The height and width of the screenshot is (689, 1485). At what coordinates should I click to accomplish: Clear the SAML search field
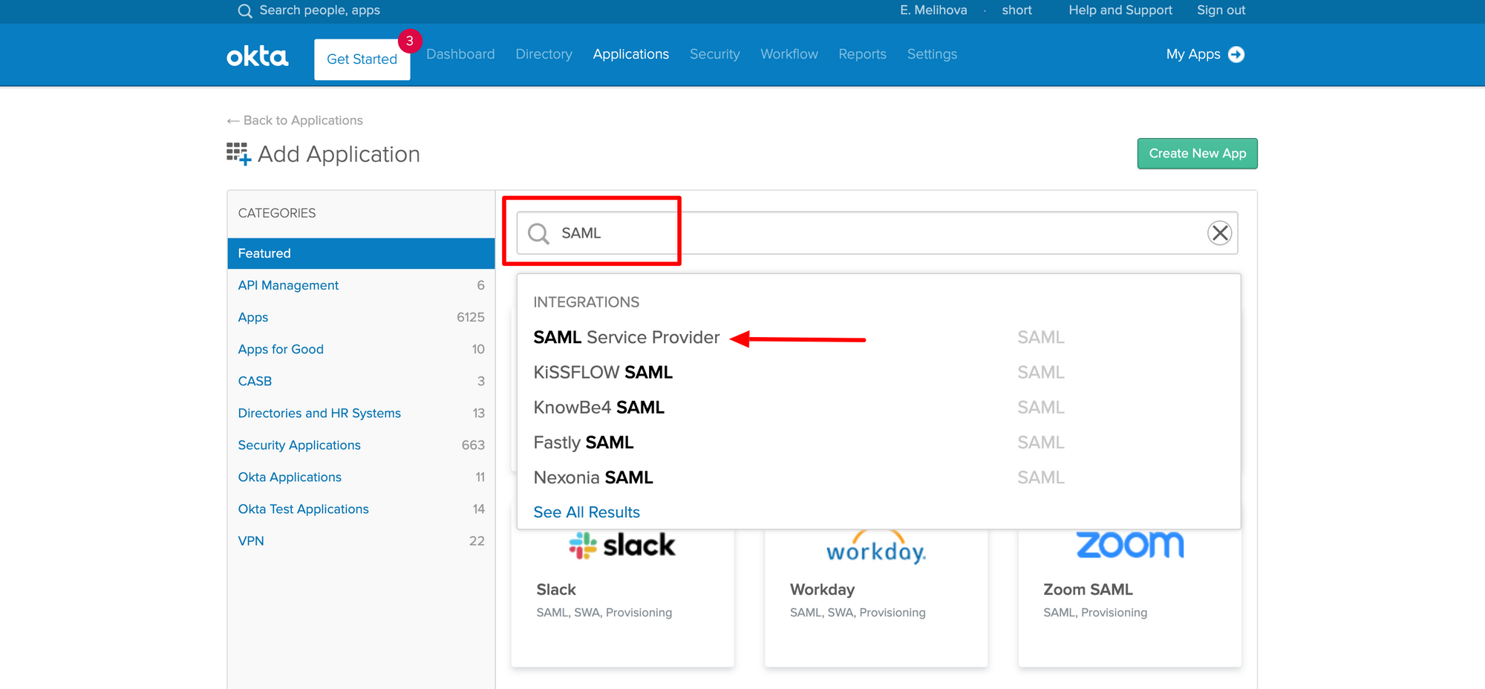pyautogui.click(x=1219, y=233)
